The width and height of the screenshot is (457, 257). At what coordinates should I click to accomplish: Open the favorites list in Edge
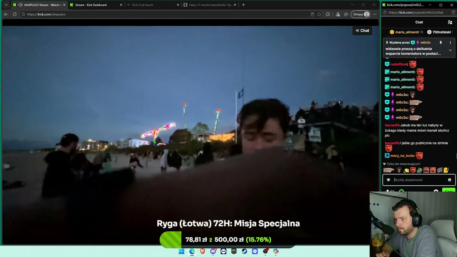click(346, 14)
